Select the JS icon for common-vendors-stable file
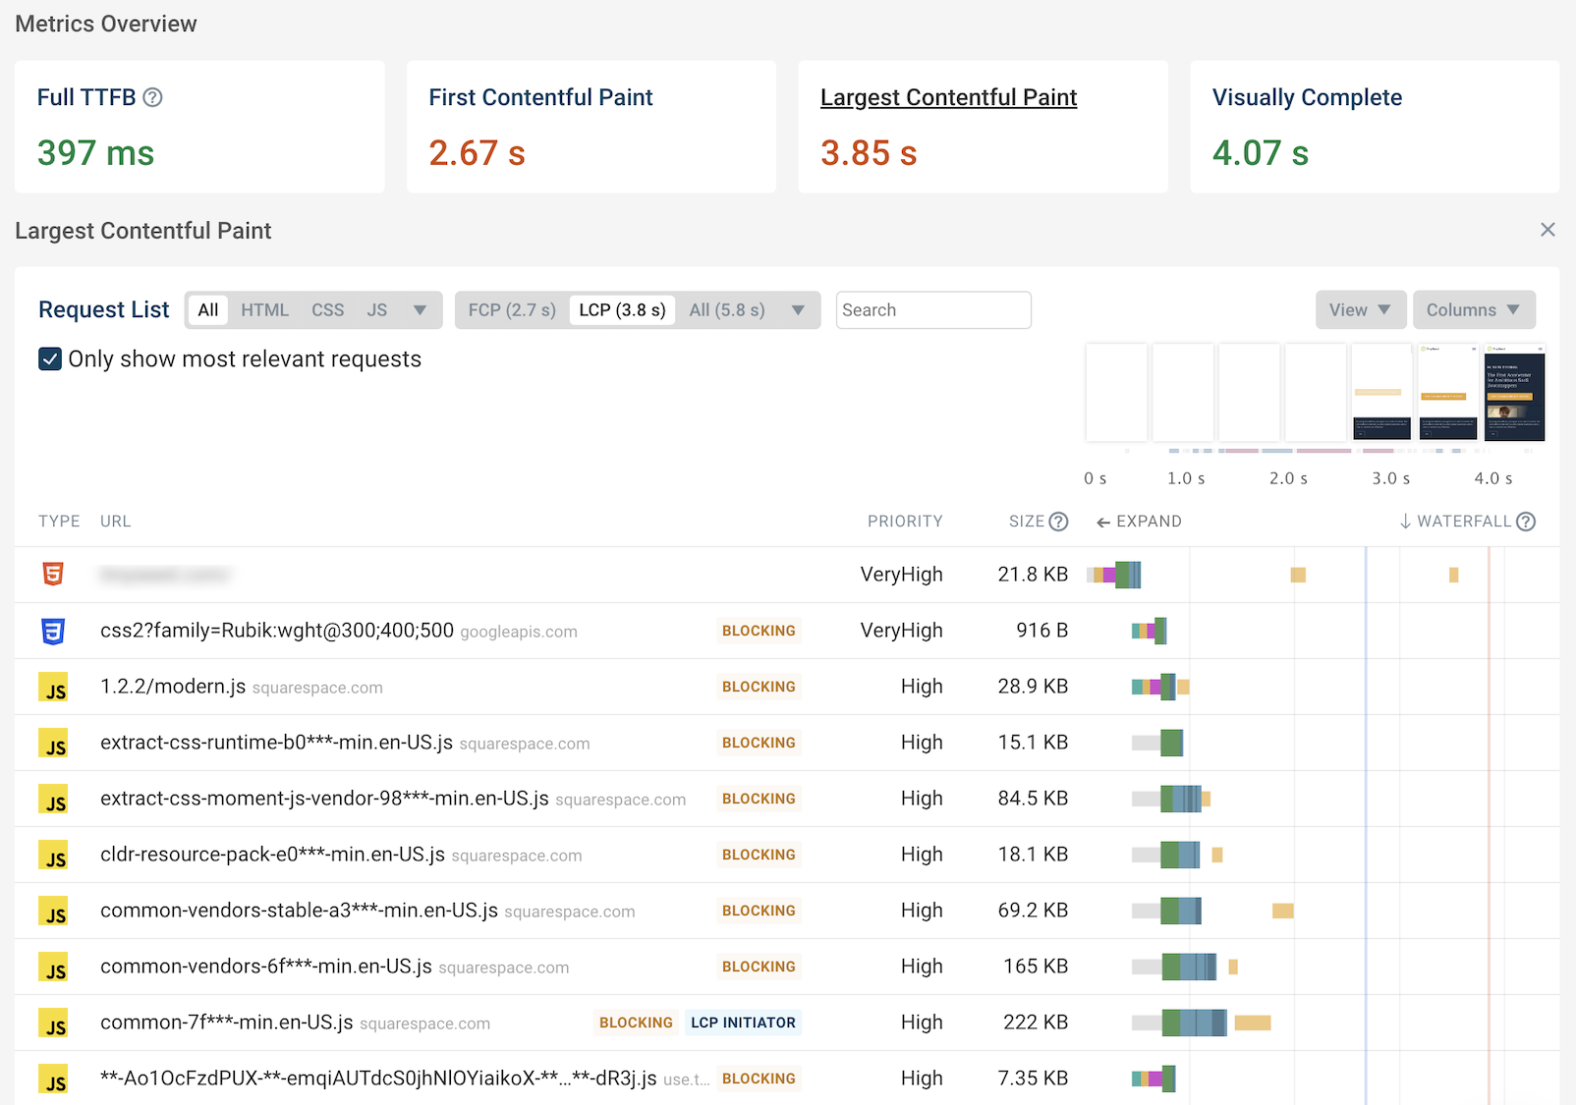The width and height of the screenshot is (1576, 1105). [54, 911]
